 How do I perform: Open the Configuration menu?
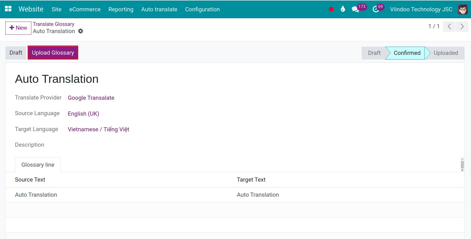coord(202,9)
